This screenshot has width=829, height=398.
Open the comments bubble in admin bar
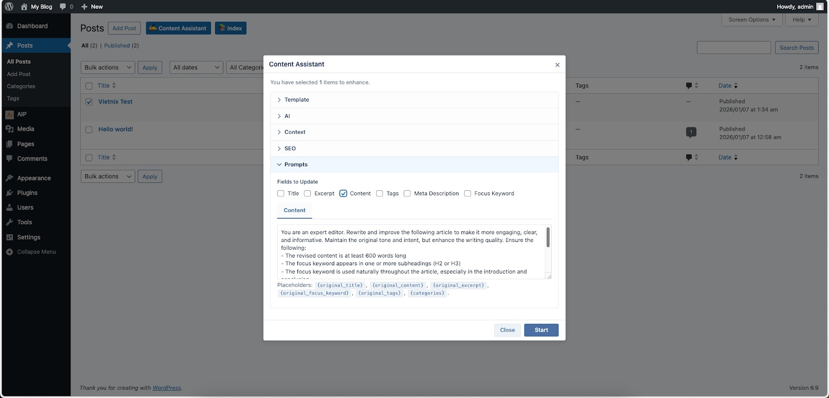(x=63, y=7)
